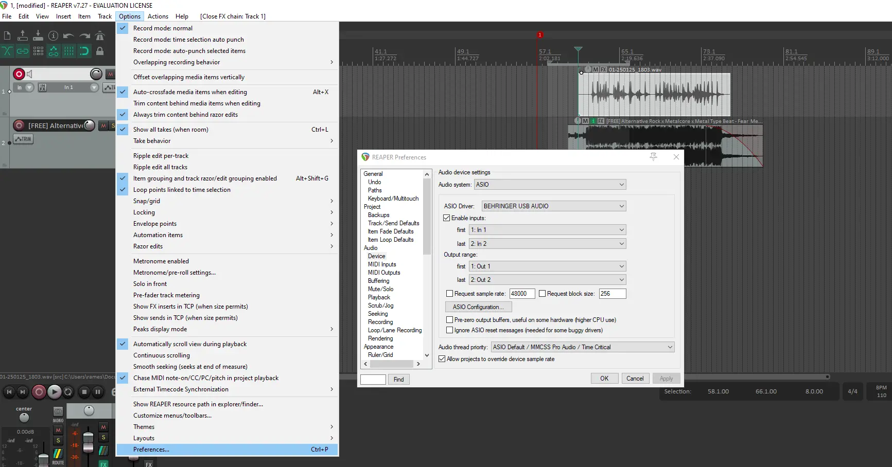Select Buffering in preferences tree
The width and height of the screenshot is (892, 467).
pyautogui.click(x=379, y=281)
